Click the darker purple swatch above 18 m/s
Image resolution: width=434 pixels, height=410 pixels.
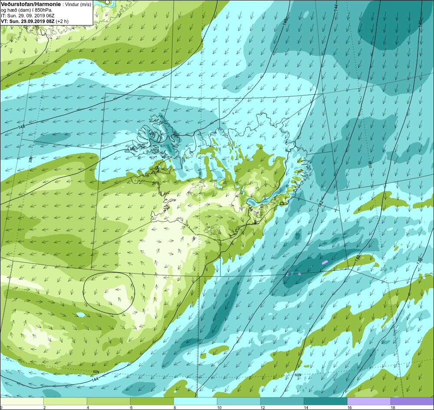pyautogui.click(x=412, y=401)
